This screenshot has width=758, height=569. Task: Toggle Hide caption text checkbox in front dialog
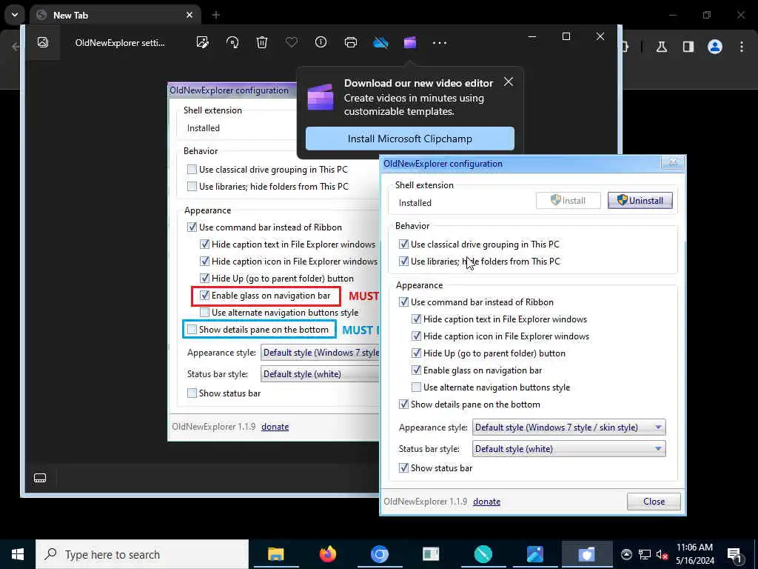pyautogui.click(x=416, y=319)
